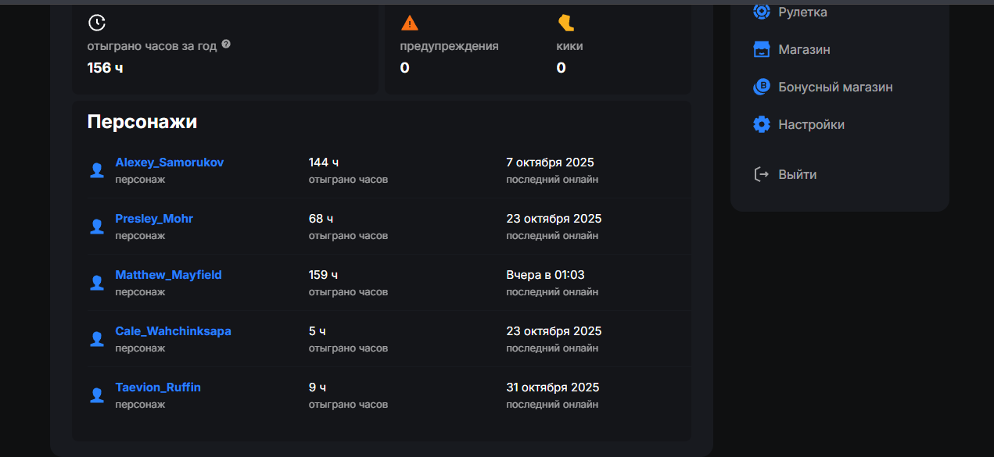
Task: Go to Бонусный магазин
Action: pyautogui.click(x=835, y=87)
